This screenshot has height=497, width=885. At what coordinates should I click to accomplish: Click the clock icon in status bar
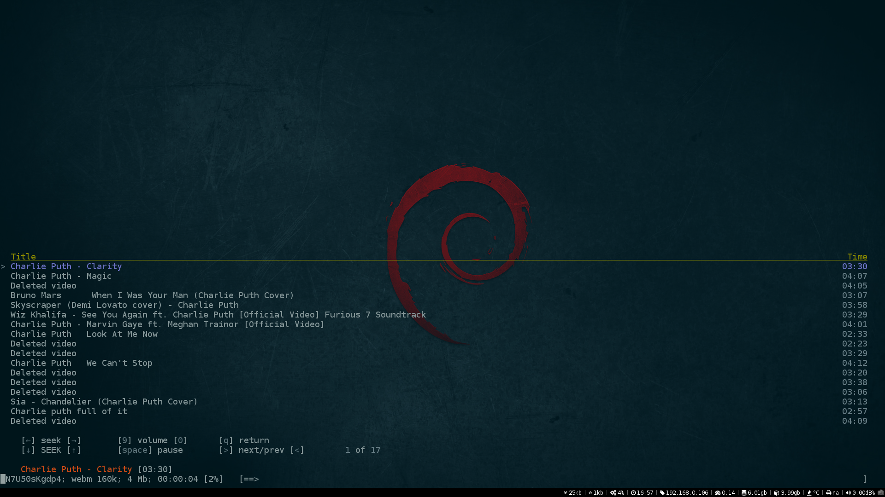click(633, 492)
